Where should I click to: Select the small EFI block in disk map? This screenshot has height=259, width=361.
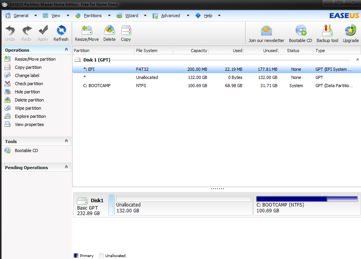click(111, 205)
